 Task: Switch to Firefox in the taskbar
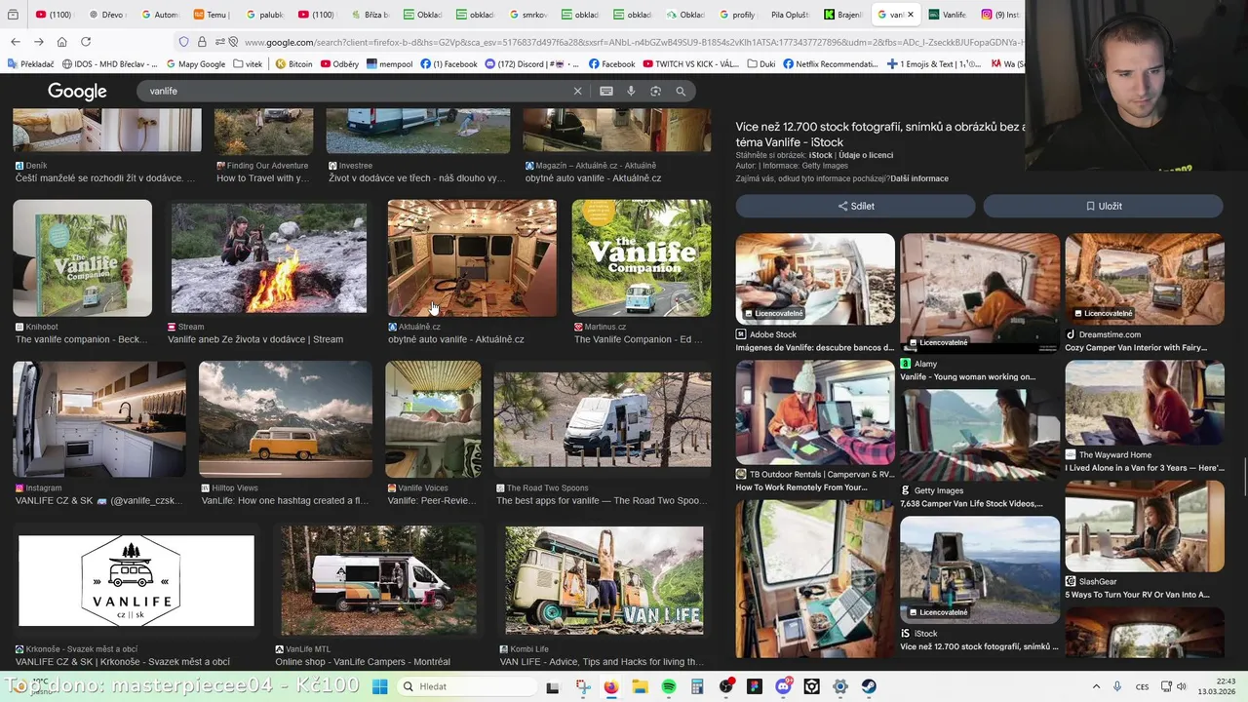click(x=611, y=686)
